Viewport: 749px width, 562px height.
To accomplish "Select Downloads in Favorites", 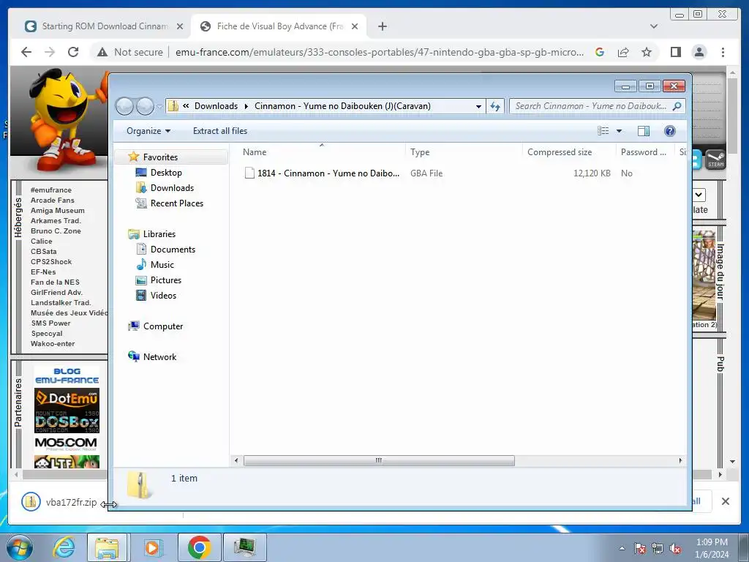I will click(172, 188).
